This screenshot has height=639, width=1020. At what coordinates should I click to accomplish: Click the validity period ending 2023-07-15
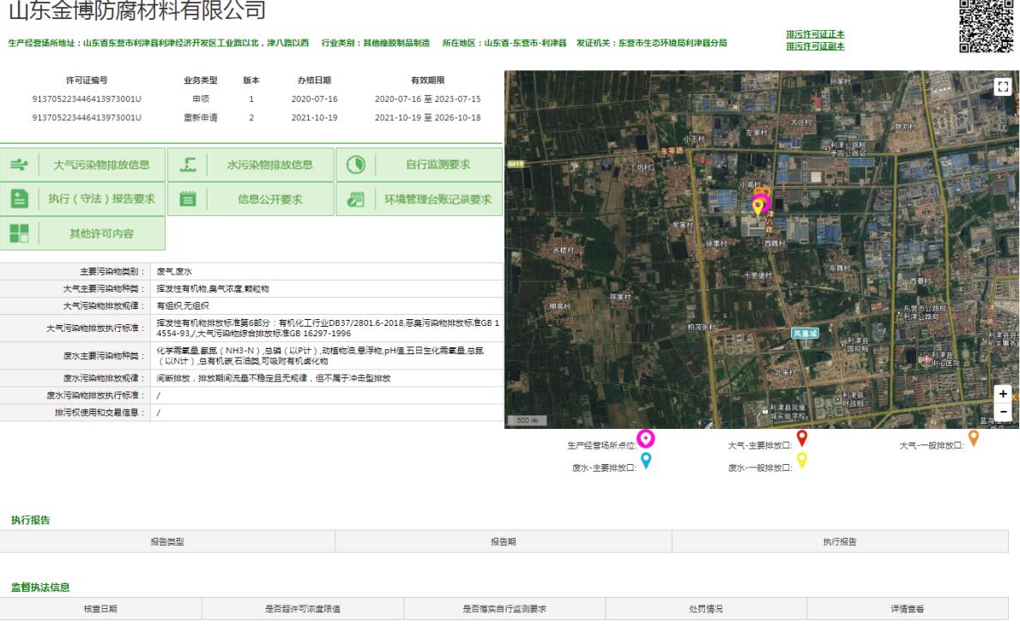(x=427, y=99)
